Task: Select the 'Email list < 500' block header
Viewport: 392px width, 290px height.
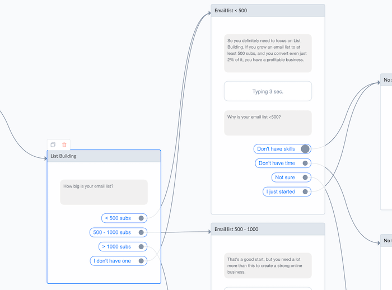Action: (x=268, y=11)
